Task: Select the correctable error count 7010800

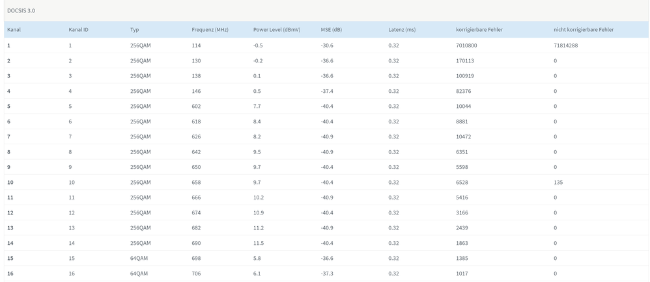Action: point(466,45)
